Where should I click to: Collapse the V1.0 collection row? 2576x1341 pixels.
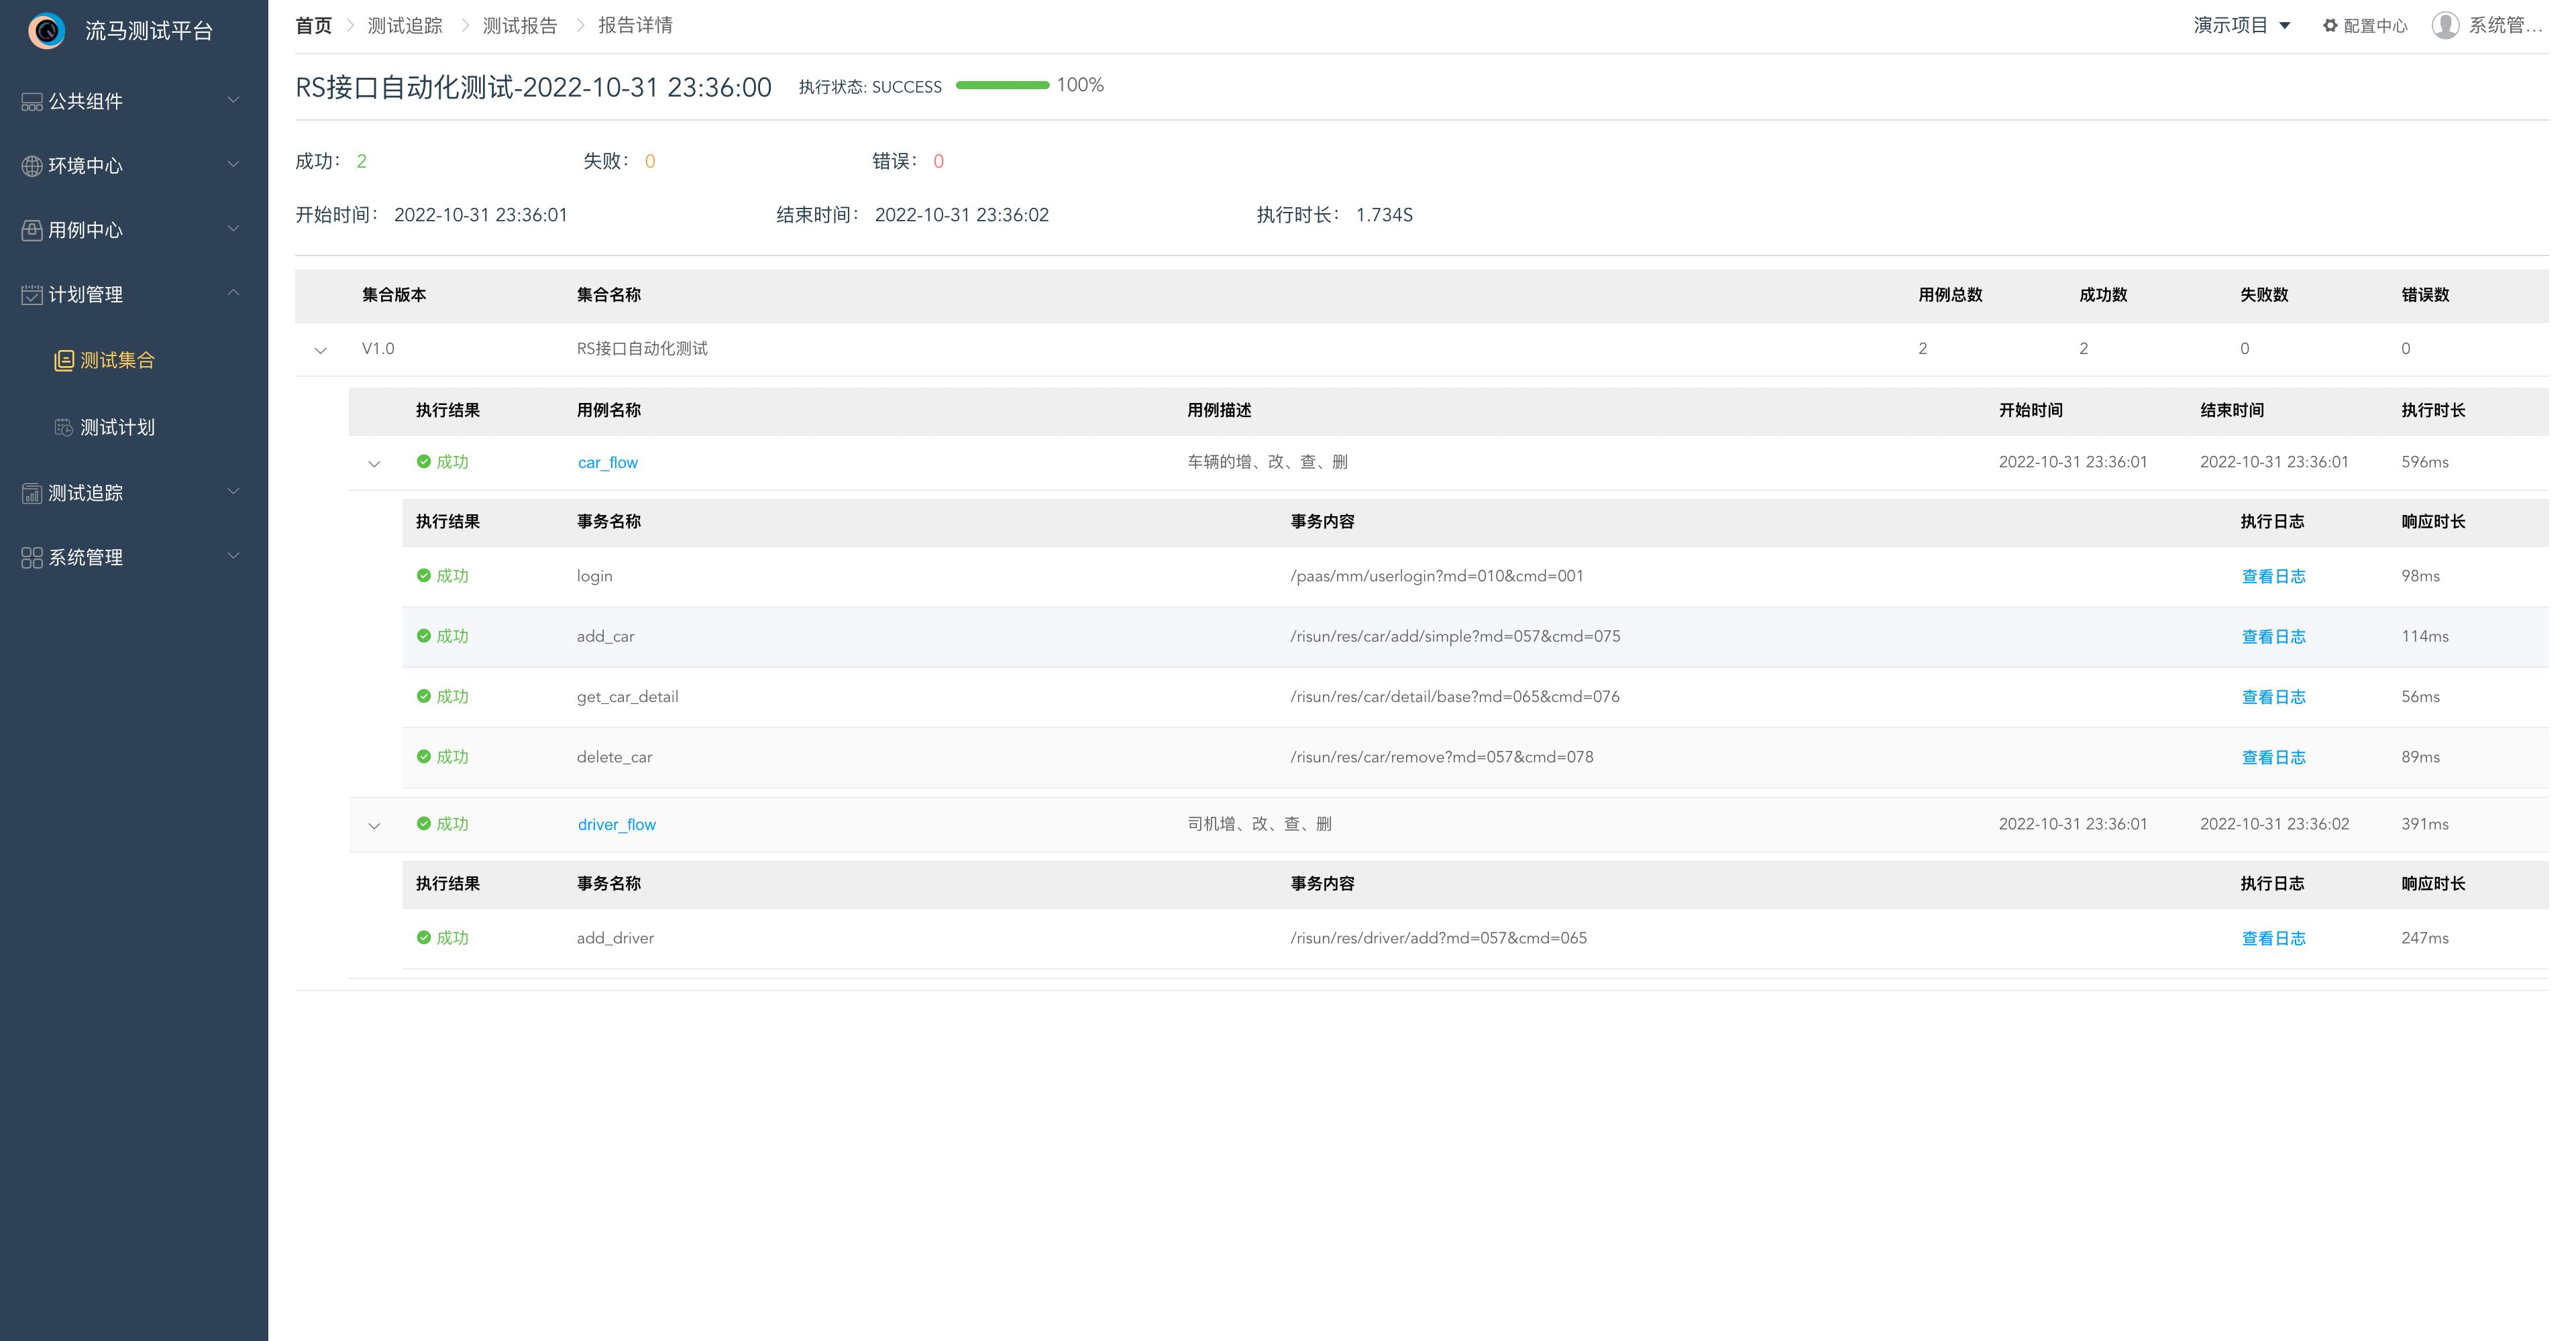tap(320, 350)
